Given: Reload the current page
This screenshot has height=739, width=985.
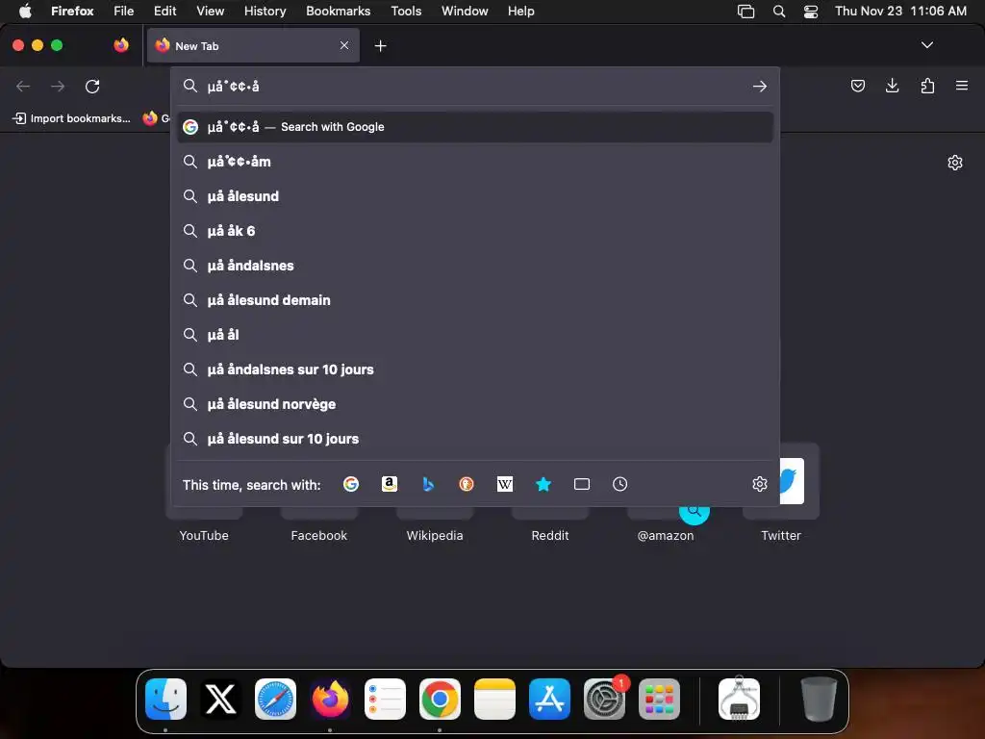Looking at the screenshot, I should [x=92, y=86].
